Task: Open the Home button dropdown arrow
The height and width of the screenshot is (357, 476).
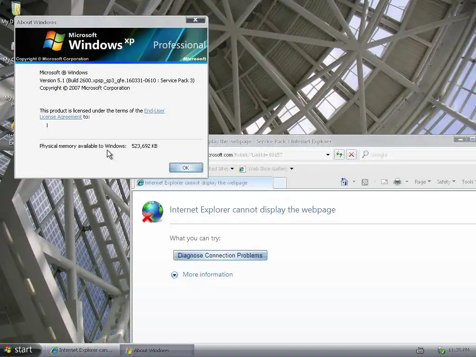Action: point(354,182)
